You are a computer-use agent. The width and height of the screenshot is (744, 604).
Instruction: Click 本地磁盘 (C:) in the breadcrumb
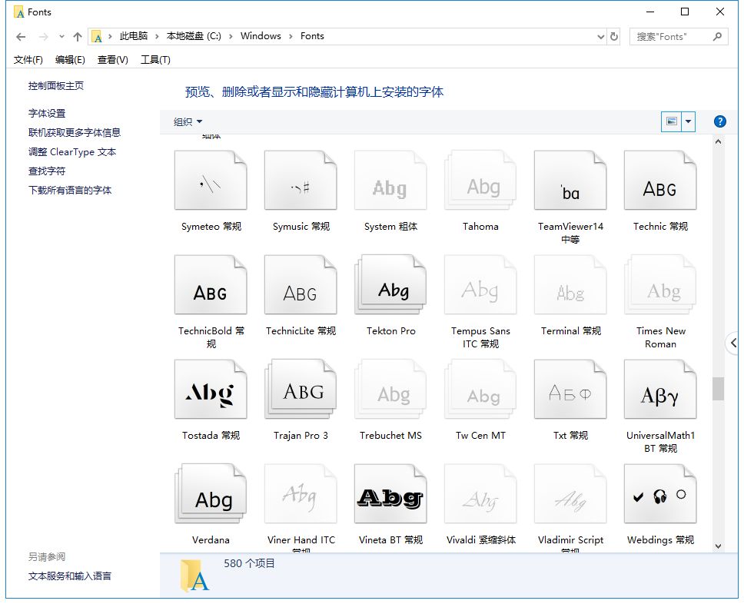[x=194, y=36]
